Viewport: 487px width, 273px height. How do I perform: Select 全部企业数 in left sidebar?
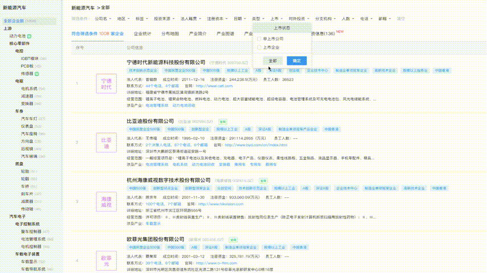[20, 20]
